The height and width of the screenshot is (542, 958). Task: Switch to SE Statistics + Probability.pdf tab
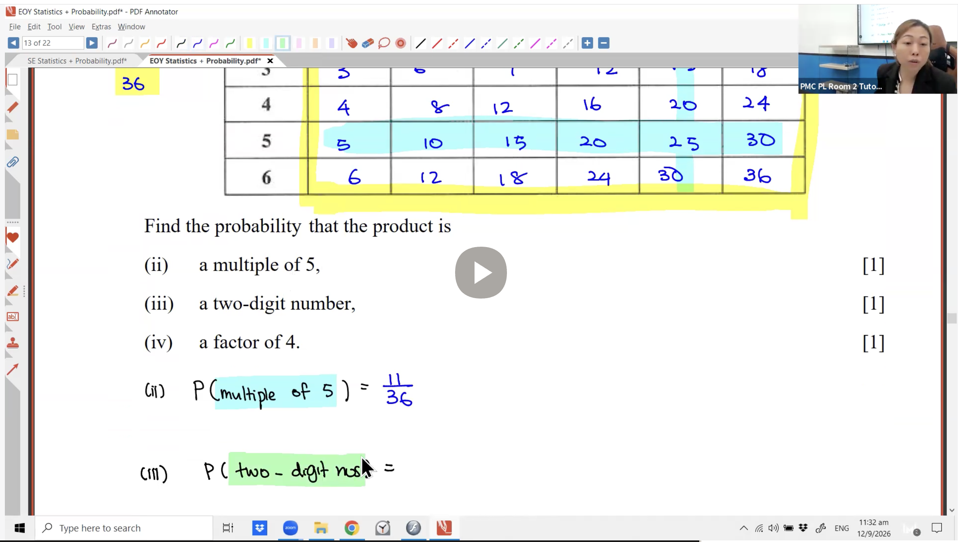coord(77,61)
